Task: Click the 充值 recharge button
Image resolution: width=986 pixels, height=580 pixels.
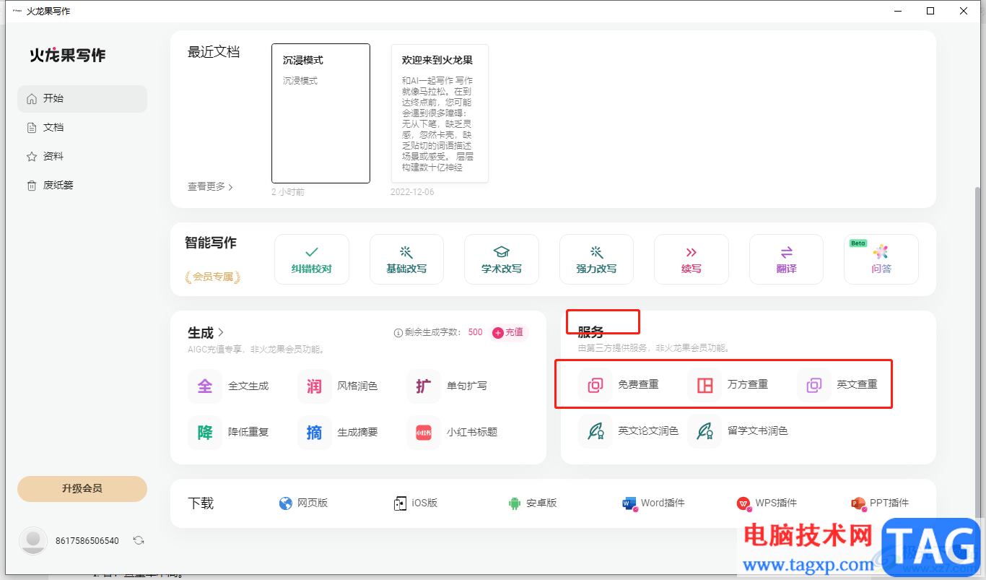Action: pyautogui.click(x=509, y=333)
